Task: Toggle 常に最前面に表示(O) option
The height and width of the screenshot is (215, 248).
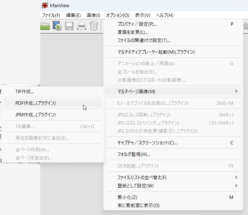Action: [173, 206]
